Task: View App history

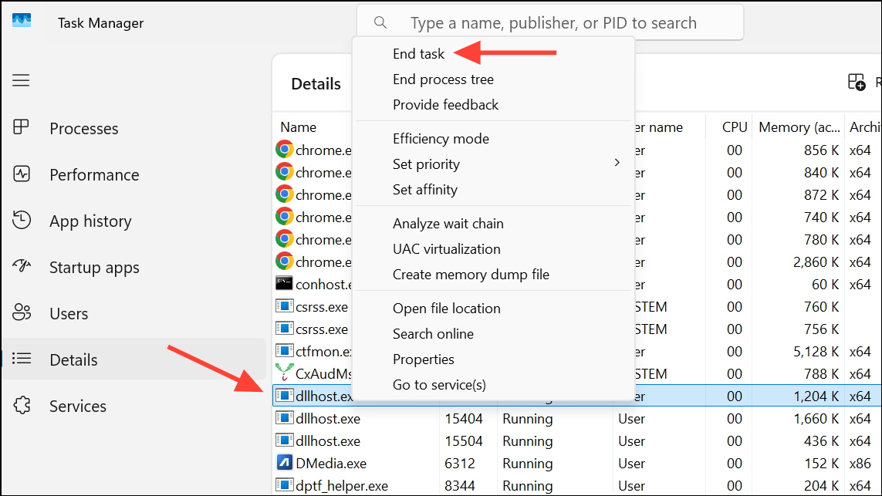Action: click(x=90, y=221)
